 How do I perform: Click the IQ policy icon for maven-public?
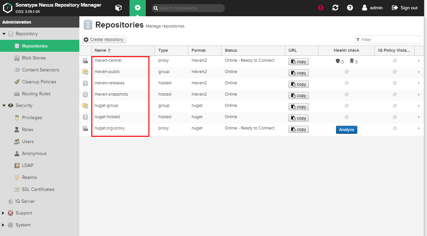coord(395,72)
